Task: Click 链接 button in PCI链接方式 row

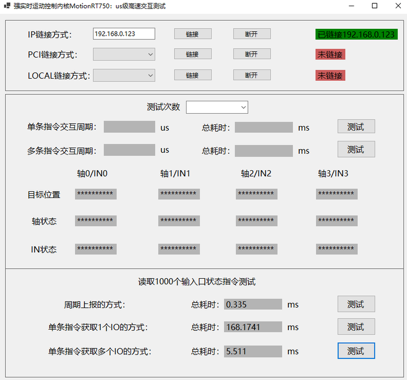Action: coord(193,54)
